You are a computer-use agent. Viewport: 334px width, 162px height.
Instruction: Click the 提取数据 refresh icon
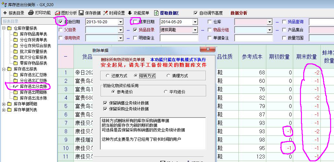coord(156,13)
